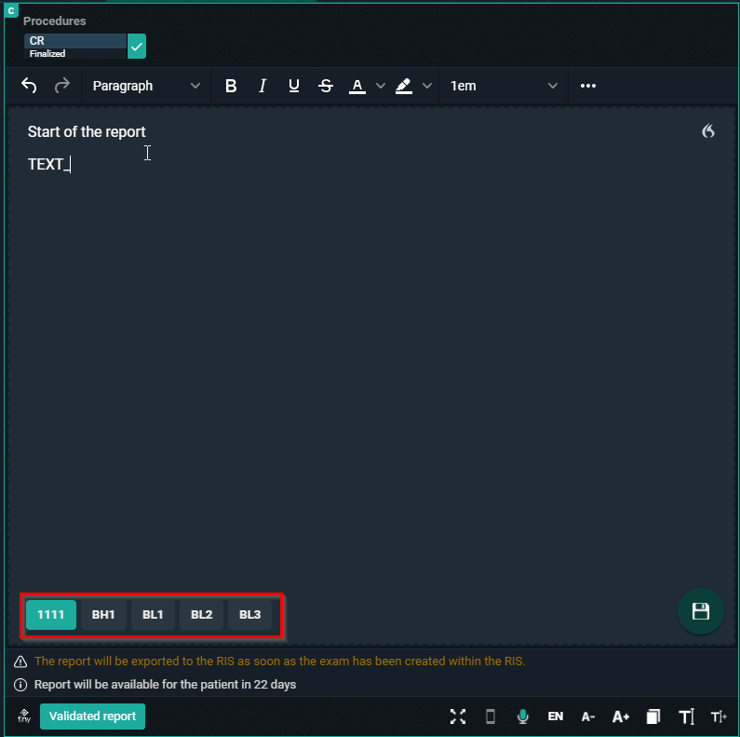Select the BH1 template tab

click(x=103, y=615)
